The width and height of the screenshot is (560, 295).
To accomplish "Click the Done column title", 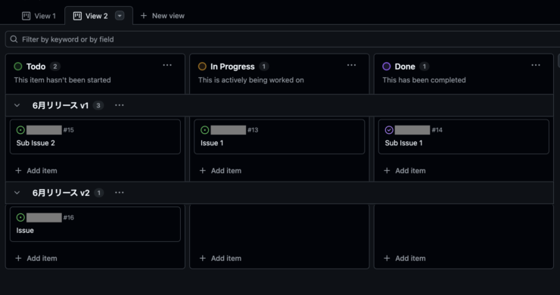I will coord(405,67).
